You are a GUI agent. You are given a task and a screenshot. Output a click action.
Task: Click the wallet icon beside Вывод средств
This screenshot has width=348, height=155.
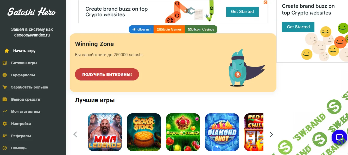click(5, 99)
